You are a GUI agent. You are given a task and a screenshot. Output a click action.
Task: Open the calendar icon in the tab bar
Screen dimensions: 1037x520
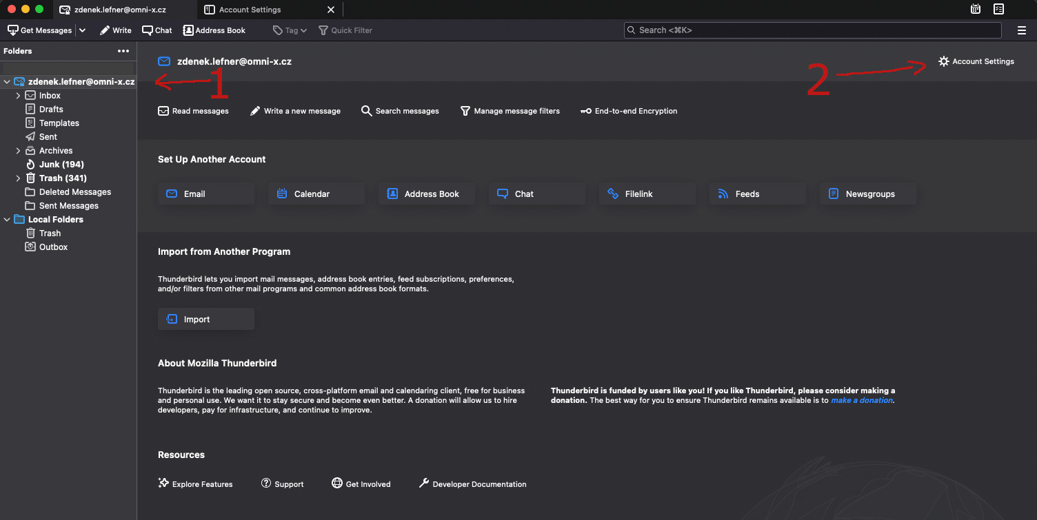[x=976, y=10]
